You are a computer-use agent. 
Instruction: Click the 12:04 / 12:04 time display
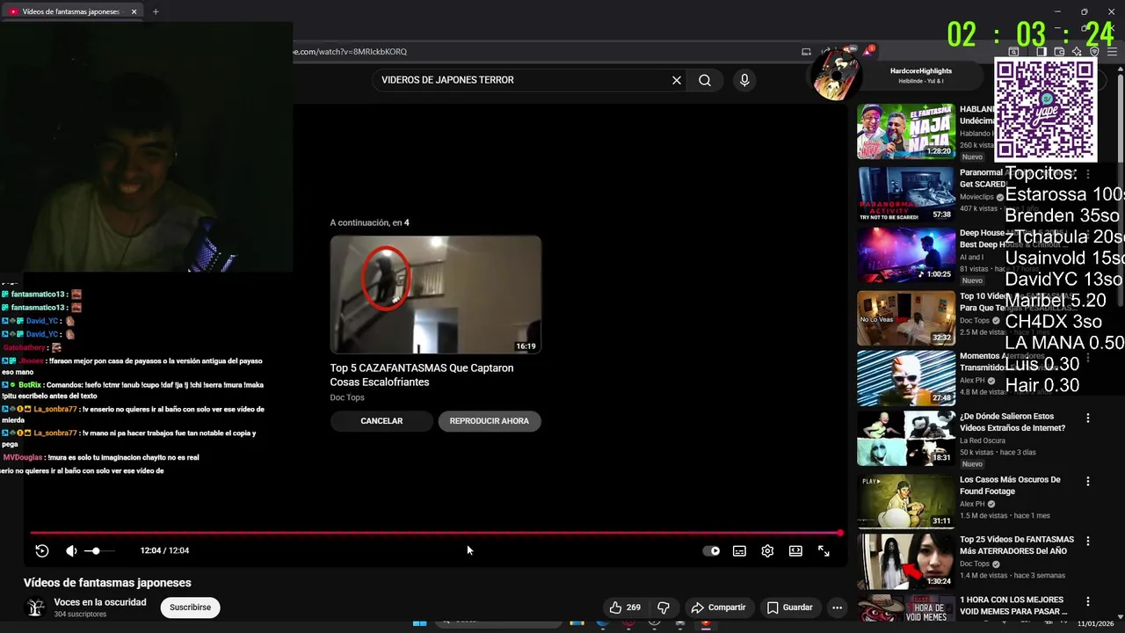164,550
